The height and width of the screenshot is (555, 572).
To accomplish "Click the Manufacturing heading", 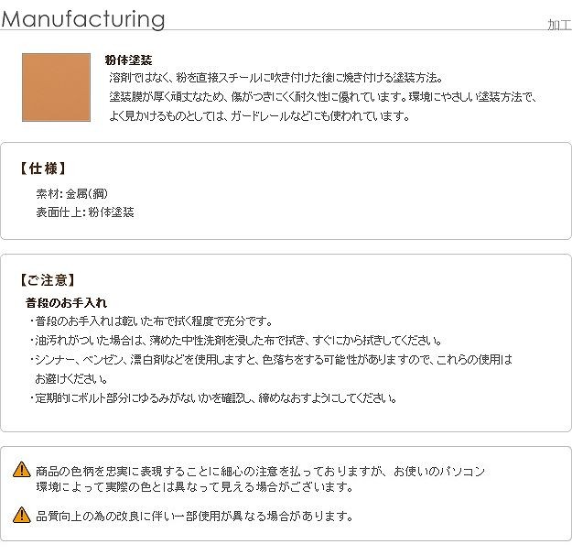I will point(90,19).
